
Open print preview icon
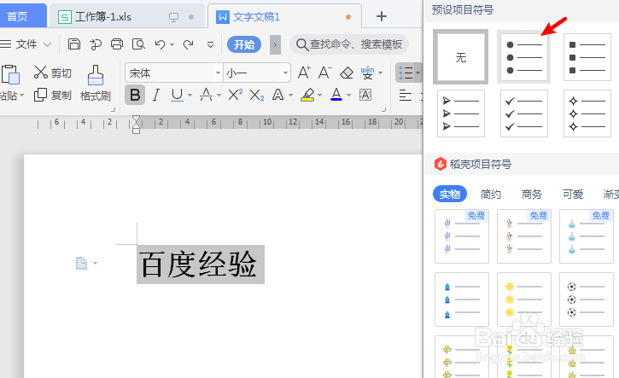(138, 44)
